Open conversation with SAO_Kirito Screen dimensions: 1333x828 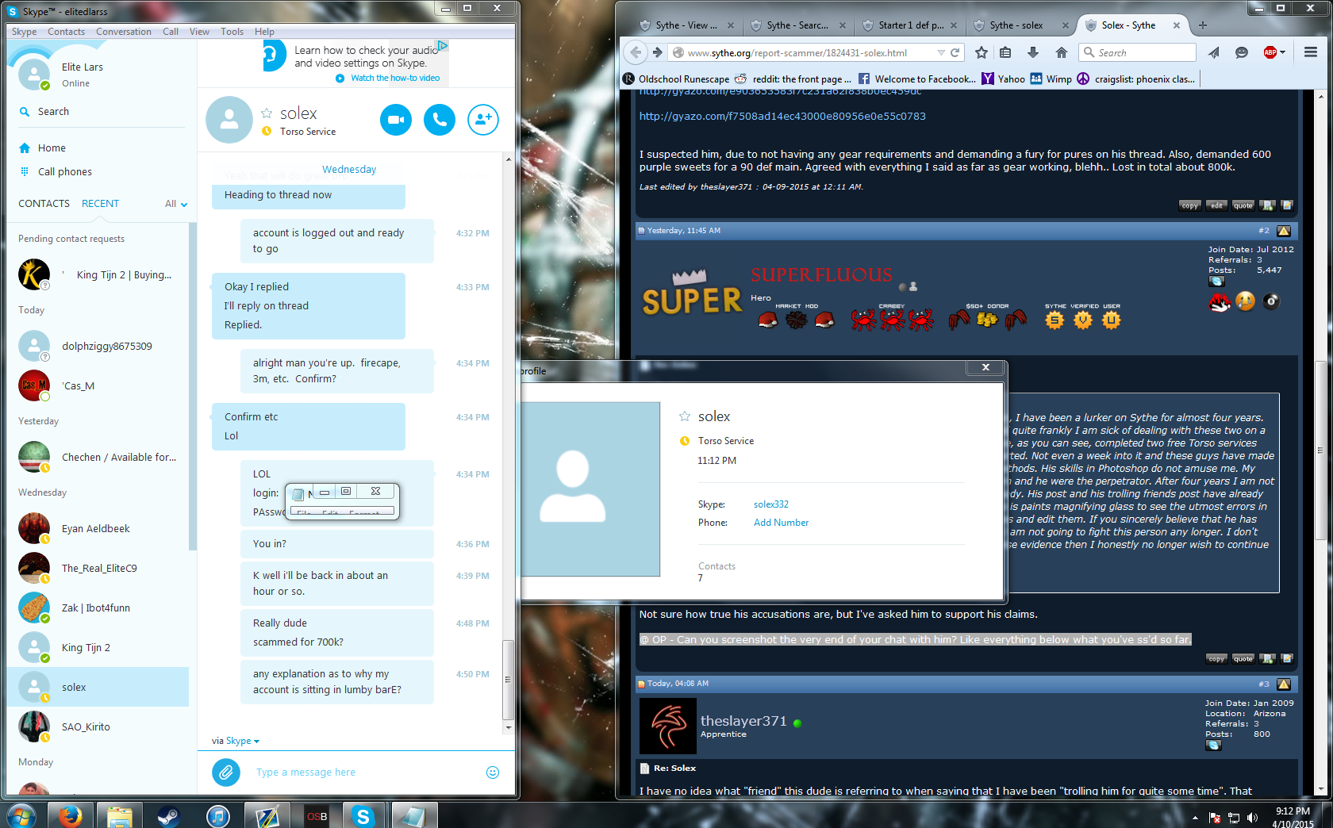click(98, 727)
